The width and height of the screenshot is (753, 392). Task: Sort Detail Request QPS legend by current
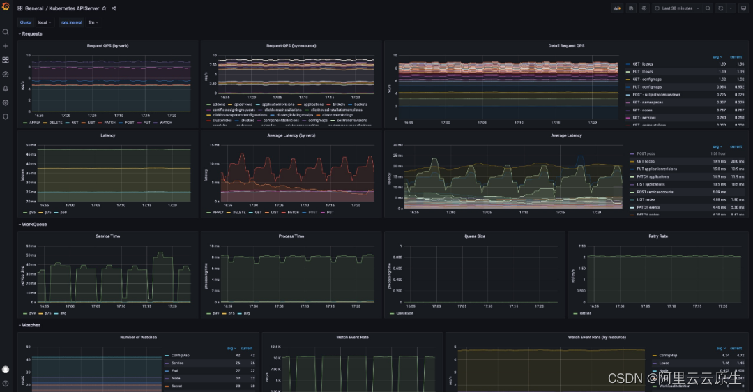(x=736, y=57)
